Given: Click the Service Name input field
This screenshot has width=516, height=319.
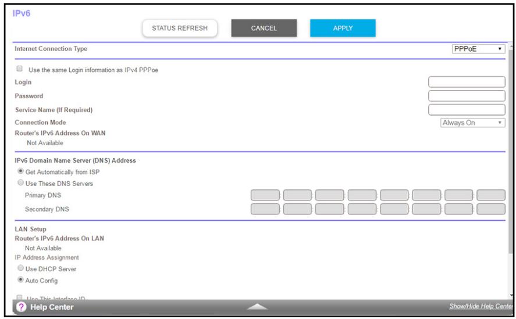Looking at the screenshot, I should click(467, 109).
